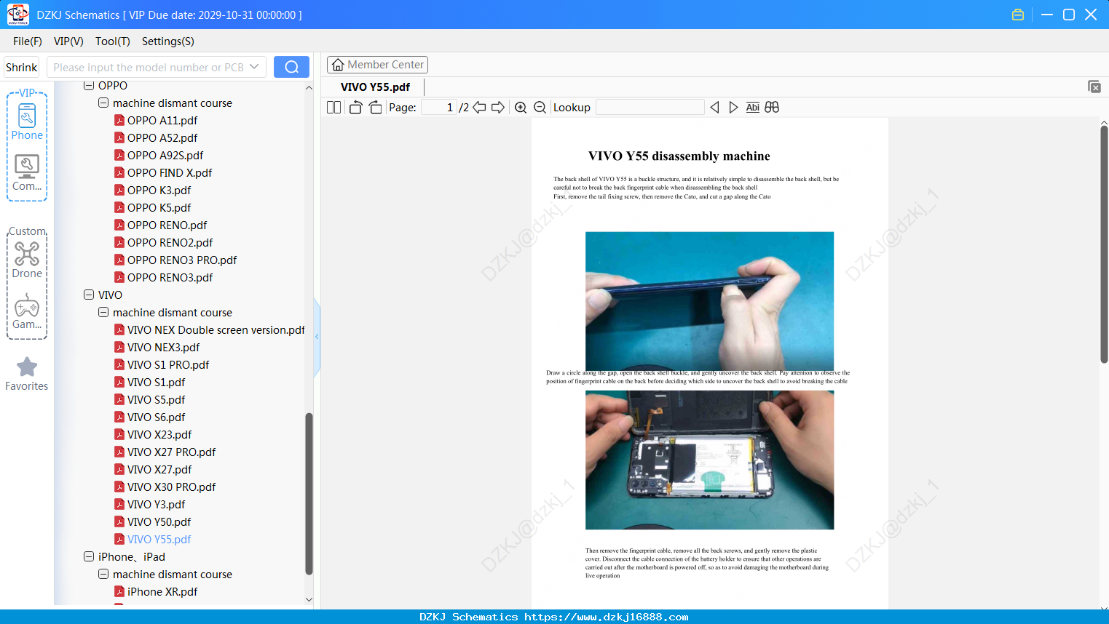This screenshot has height=624, width=1109.
Task: Click the DZKJ app logo
Action: (x=17, y=15)
